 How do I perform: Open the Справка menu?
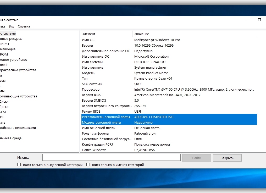(x=24, y=26)
